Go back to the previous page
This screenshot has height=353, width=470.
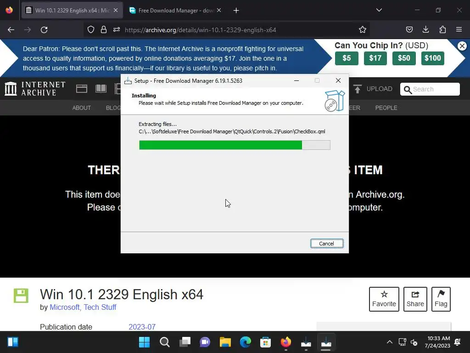(x=11, y=30)
